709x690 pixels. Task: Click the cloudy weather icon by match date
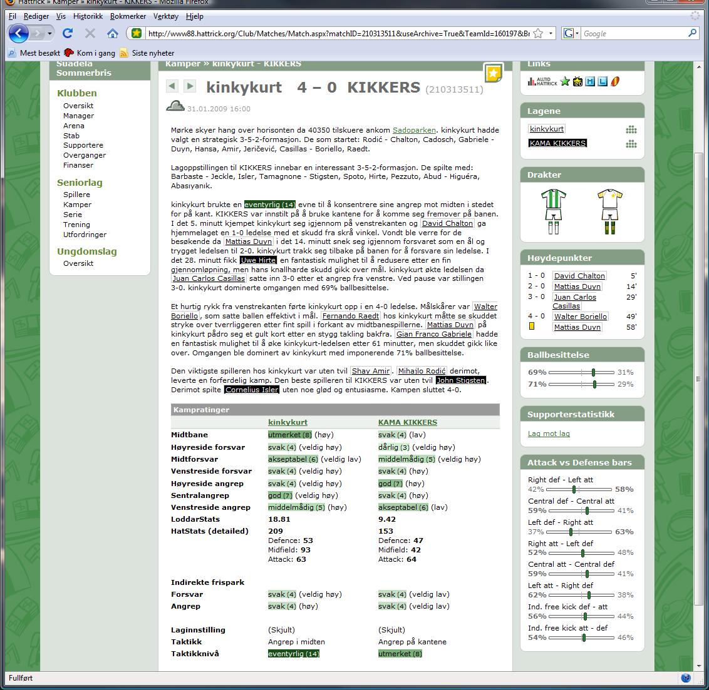(175, 106)
